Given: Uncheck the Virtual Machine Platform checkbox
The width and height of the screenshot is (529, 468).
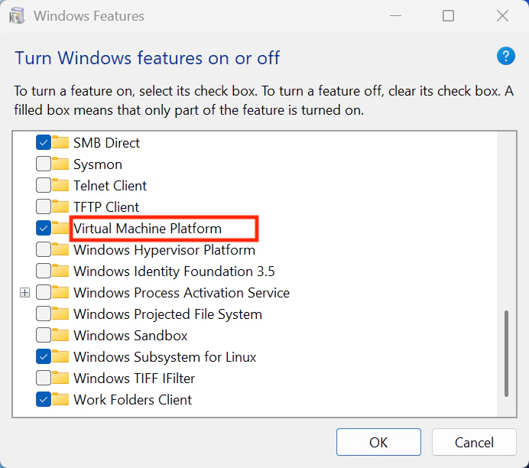Looking at the screenshot, I should pos(44,228).
